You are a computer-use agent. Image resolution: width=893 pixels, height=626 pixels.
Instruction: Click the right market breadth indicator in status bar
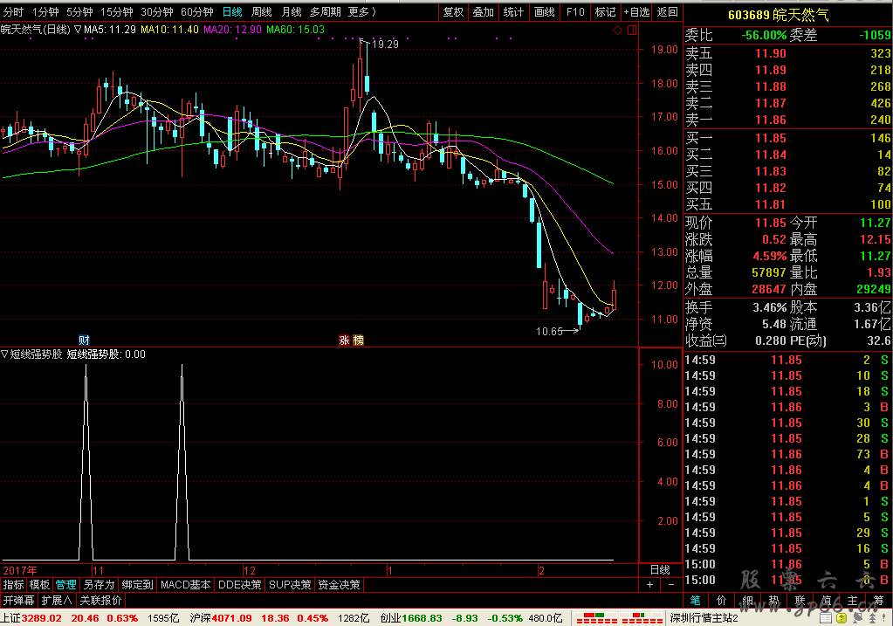point(642,618)
